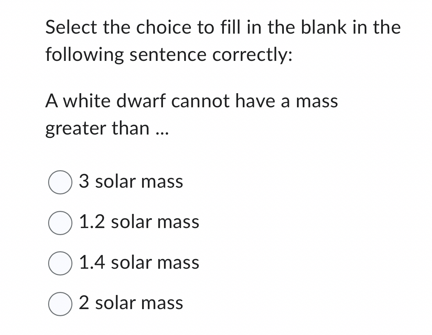The width and height of the screenshot is (432, 335).
Task: Click the "1.4 solar mass" answer text
Action: coord(139,263)
